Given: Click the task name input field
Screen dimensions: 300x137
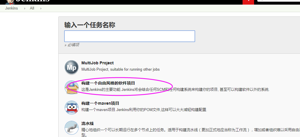Looking at the screenshot, I should pyautogui.click(x=130, y=36).
